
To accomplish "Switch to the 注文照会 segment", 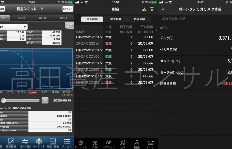I will tap(116, 19).
